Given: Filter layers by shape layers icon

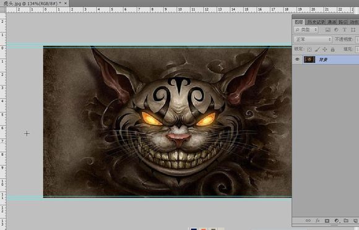Looking at the screenshot, I should tap(353, 30).
